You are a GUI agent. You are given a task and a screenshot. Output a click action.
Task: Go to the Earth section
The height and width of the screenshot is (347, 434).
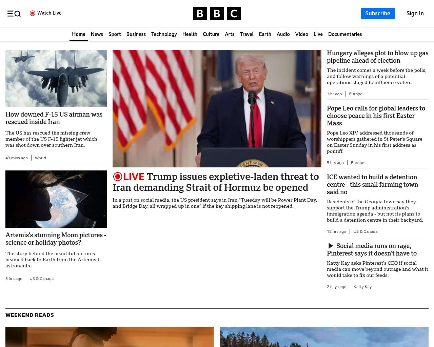[265, 34]
